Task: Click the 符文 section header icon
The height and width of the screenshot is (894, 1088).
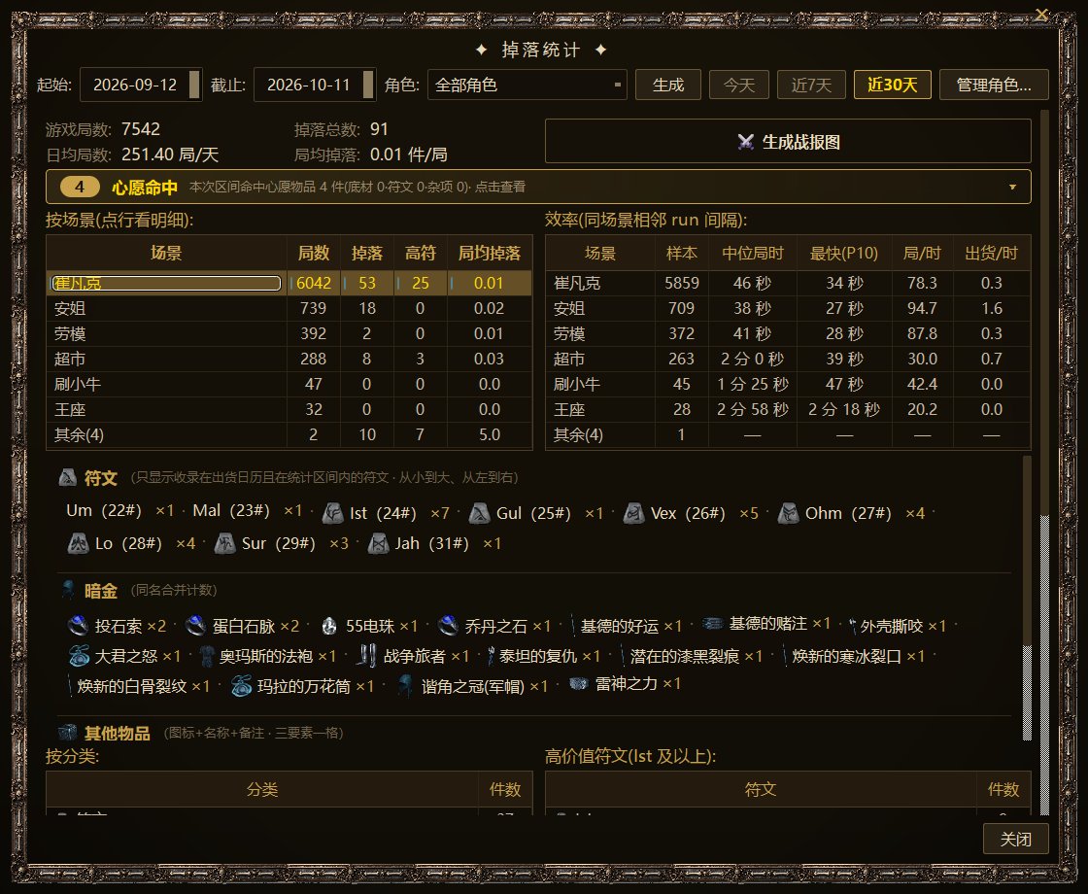Action: point(68,477)
